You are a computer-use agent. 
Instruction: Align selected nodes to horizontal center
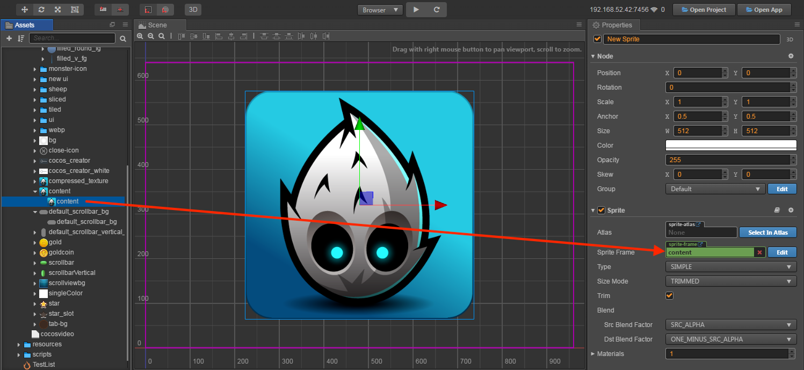pos(231,36)
